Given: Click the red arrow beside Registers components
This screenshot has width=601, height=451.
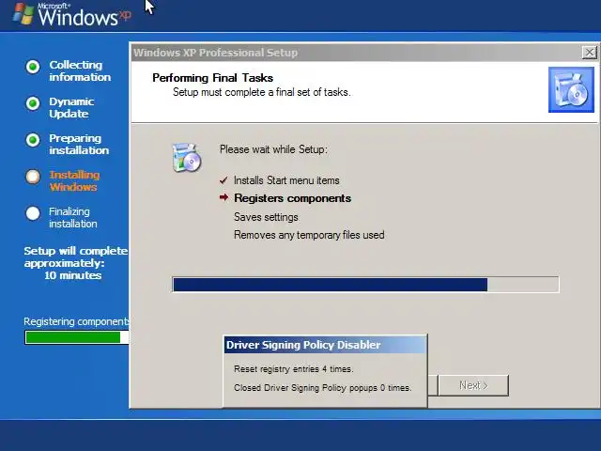Looking at the screenshot, I should (x=223, y=197).
